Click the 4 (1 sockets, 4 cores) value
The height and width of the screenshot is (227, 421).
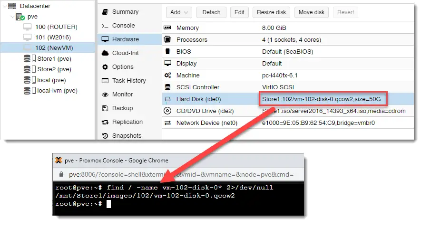tap(292, 40)
